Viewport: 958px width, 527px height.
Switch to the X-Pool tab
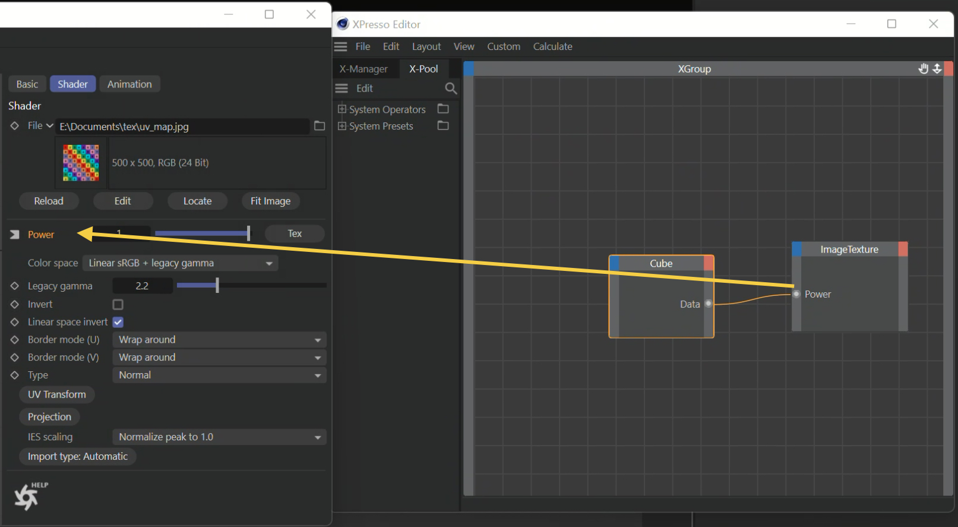point(423,69)
